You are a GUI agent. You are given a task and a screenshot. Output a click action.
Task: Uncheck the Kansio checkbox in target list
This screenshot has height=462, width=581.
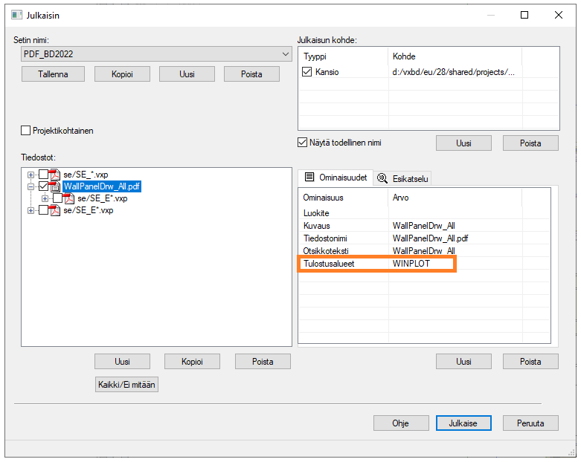tap(308, 72)
